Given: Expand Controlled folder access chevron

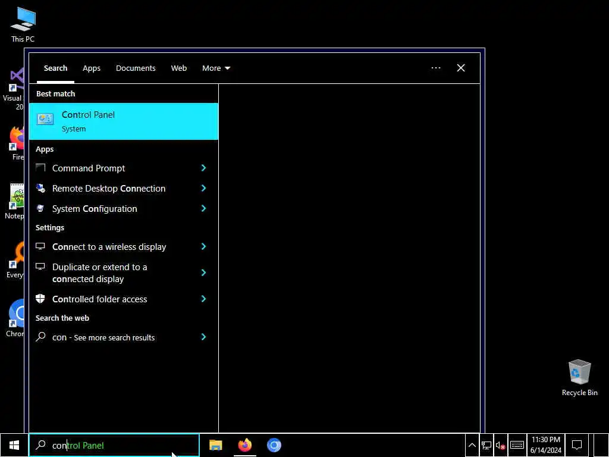Looking at the screenshot, I should [203, 299].
